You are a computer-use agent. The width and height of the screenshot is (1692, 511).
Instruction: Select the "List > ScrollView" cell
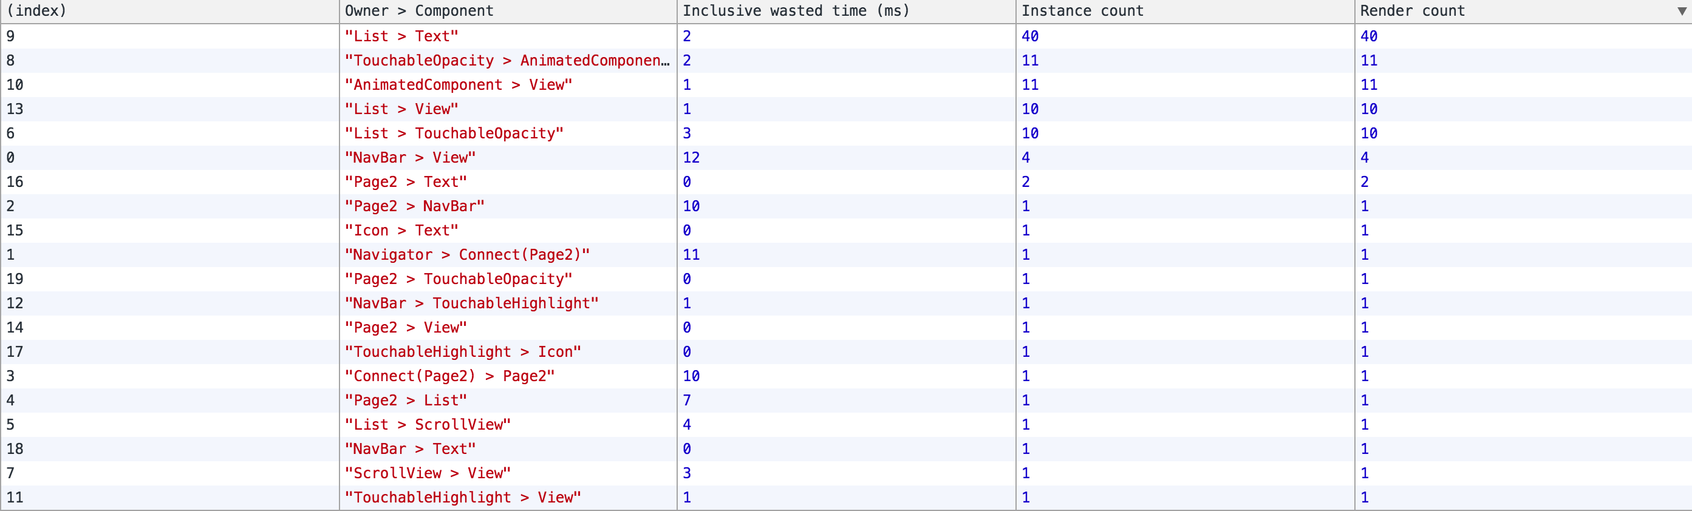click(508, 424)
